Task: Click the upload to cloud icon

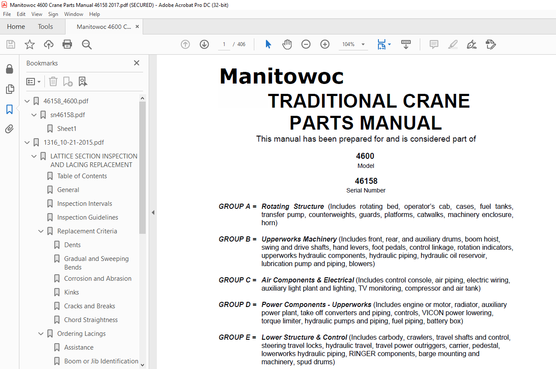Action: point(49,44)
